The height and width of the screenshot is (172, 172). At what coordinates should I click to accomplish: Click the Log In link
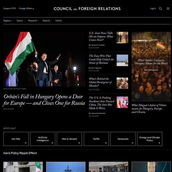(x=153, y=9)
